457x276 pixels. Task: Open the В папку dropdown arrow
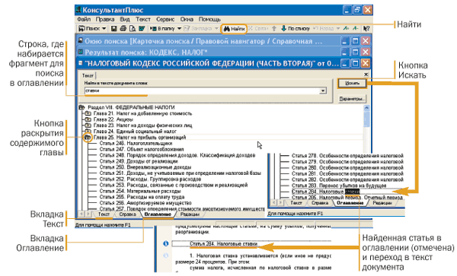tap(180, 28)
